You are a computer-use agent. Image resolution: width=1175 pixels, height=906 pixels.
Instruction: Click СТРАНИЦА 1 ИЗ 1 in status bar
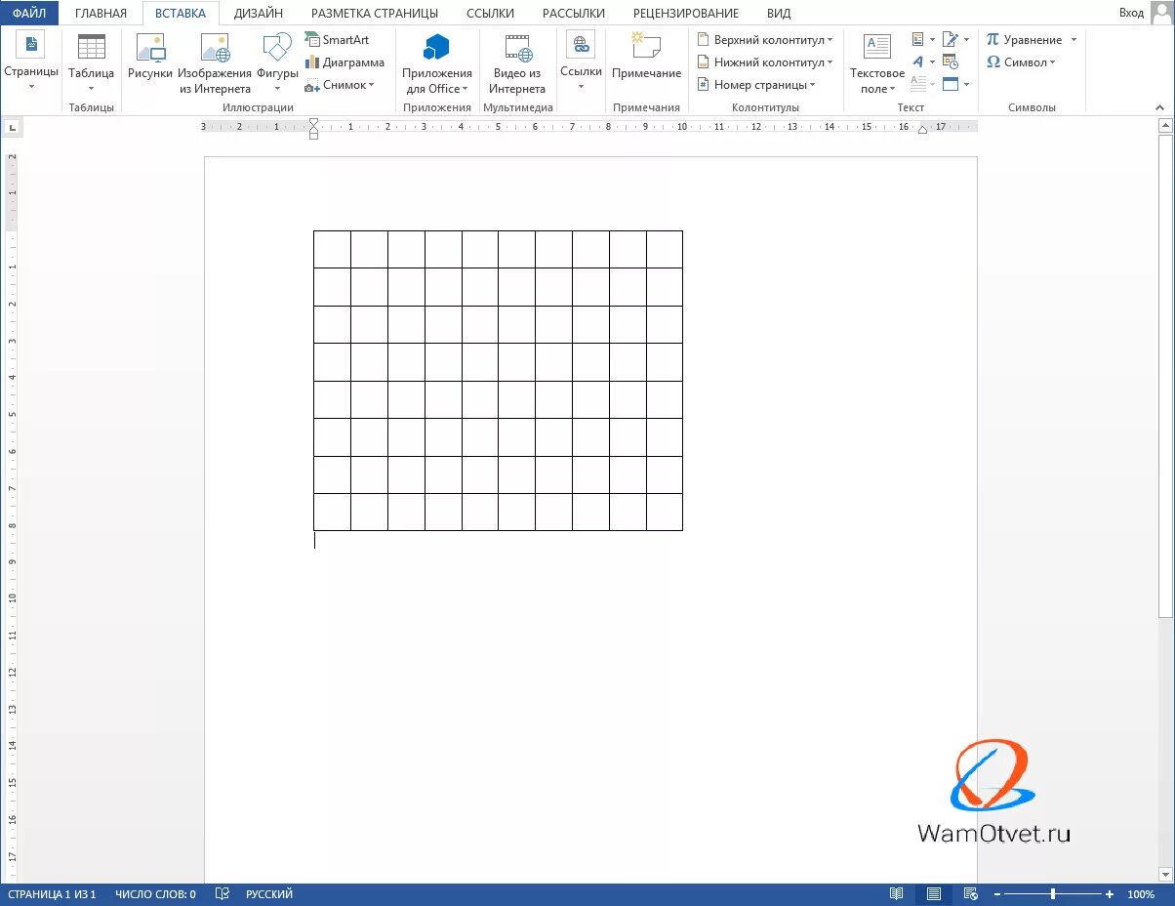(52, 894)
